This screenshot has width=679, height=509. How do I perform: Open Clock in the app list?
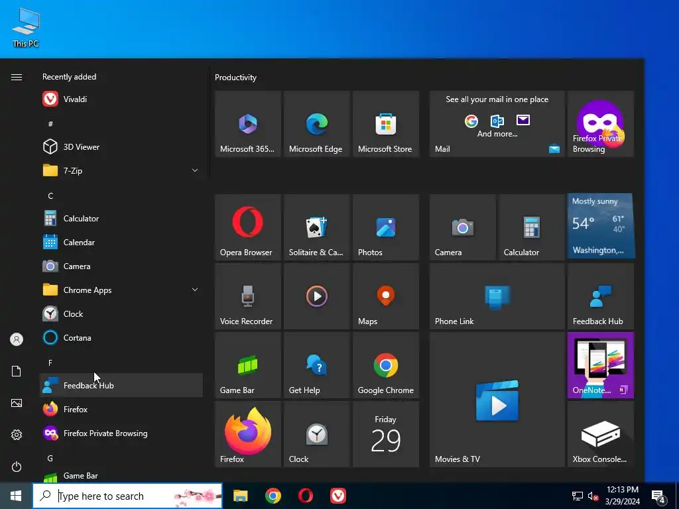(121, 313)
